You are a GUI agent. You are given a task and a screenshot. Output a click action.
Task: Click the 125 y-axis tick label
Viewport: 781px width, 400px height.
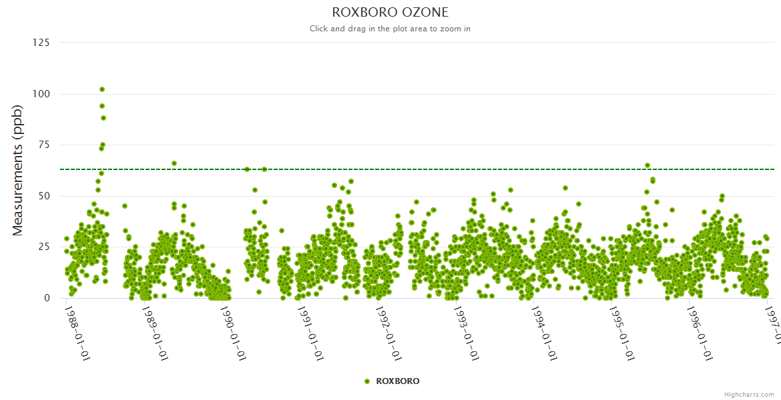coord(41,43)
